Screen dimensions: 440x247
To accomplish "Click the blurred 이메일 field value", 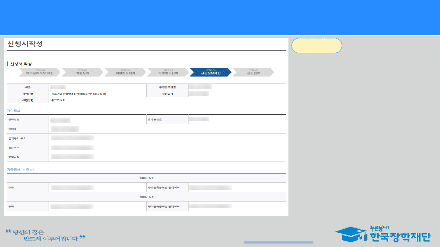I will click(x=65, y=129).
